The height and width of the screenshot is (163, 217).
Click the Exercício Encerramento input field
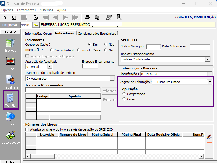90,66
